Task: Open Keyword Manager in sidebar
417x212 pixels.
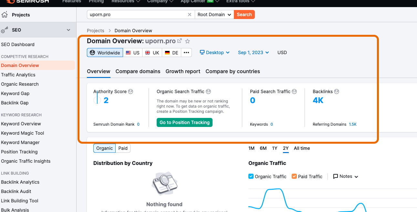Action: pos(20,142)
